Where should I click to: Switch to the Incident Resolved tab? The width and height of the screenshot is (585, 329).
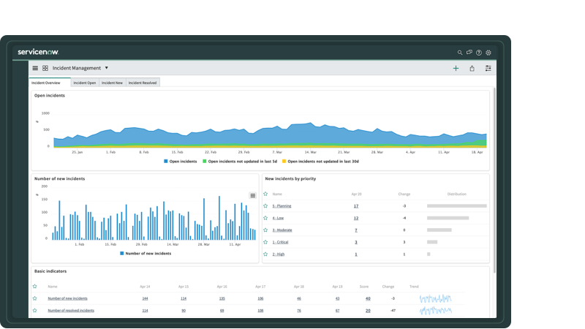143,83
